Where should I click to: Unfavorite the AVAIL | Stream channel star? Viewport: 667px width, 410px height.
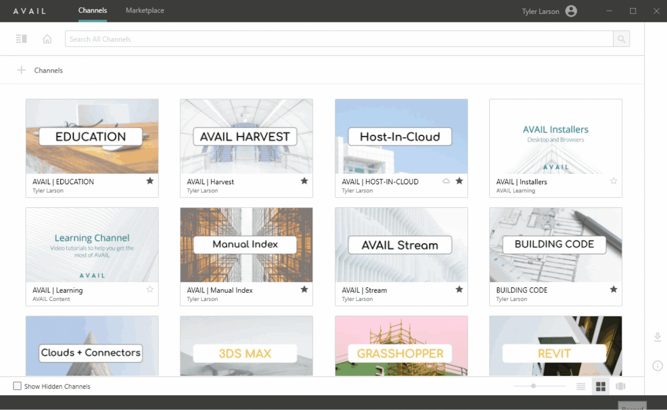459,289
